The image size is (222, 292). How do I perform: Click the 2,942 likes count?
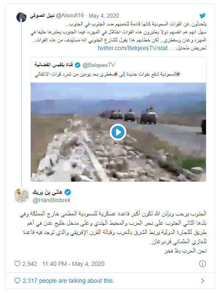[x=29, y=264]
